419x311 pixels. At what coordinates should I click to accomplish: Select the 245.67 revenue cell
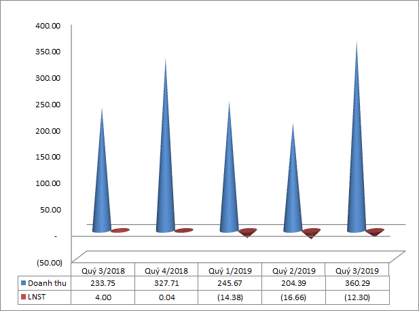coord(230,283)
